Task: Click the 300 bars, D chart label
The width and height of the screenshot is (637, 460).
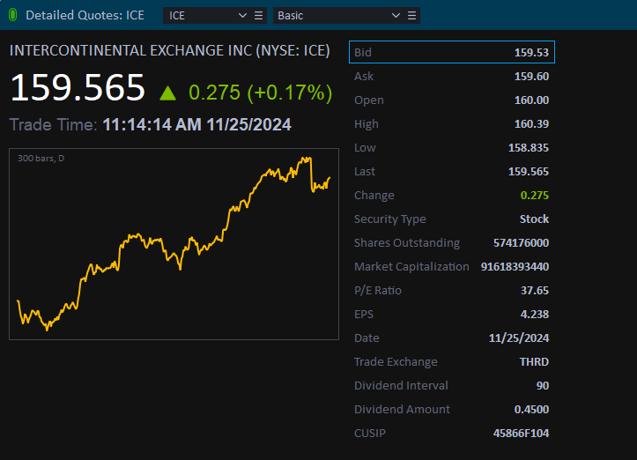Action: click(x=41, y=159)
